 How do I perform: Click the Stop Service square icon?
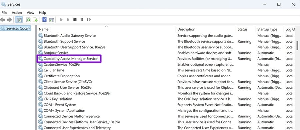pyautogui.click(x=75, y=20)
